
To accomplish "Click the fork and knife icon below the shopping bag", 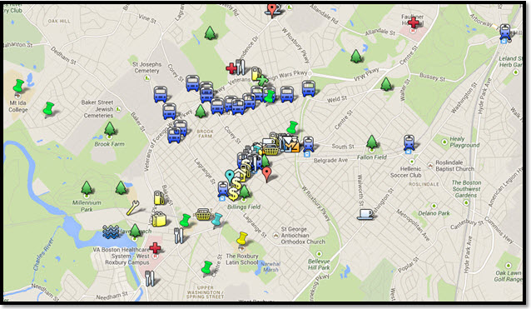I will [178, 236].
